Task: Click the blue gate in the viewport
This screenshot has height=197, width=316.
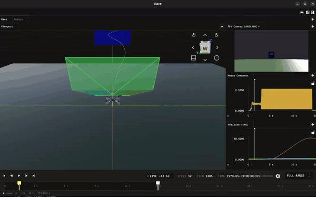Action: click(x=113, y=37)
